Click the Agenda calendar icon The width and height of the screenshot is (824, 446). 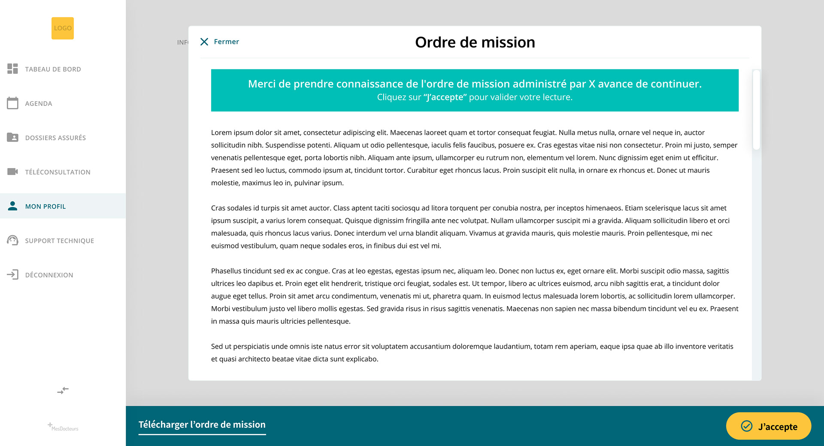pos(12,103)
